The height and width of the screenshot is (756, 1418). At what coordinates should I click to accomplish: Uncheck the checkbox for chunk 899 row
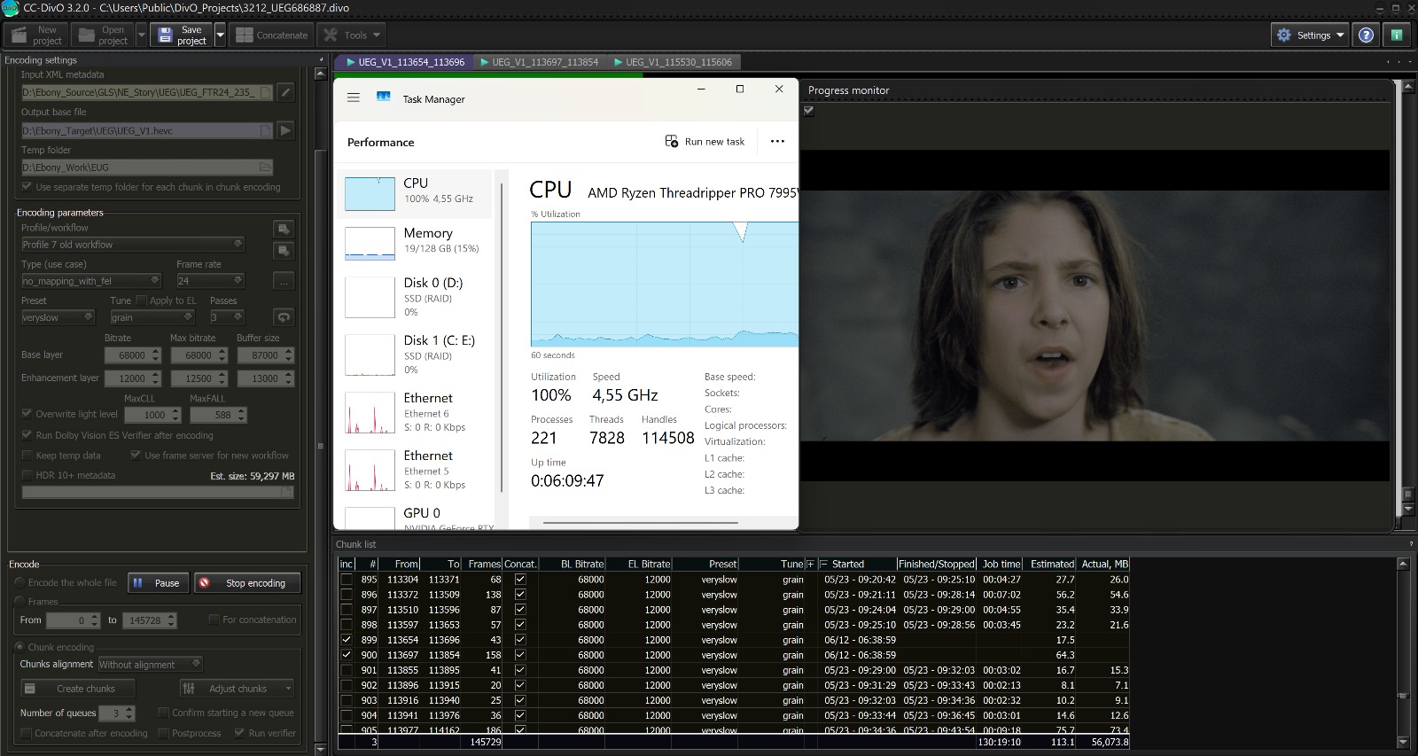coord(347,640)
